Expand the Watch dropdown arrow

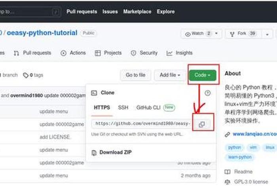coord(216,33)
